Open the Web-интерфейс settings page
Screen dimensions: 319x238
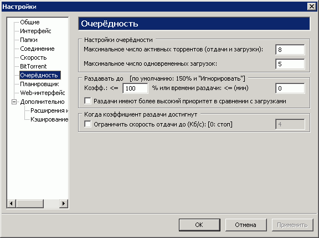tap(42, 93)
